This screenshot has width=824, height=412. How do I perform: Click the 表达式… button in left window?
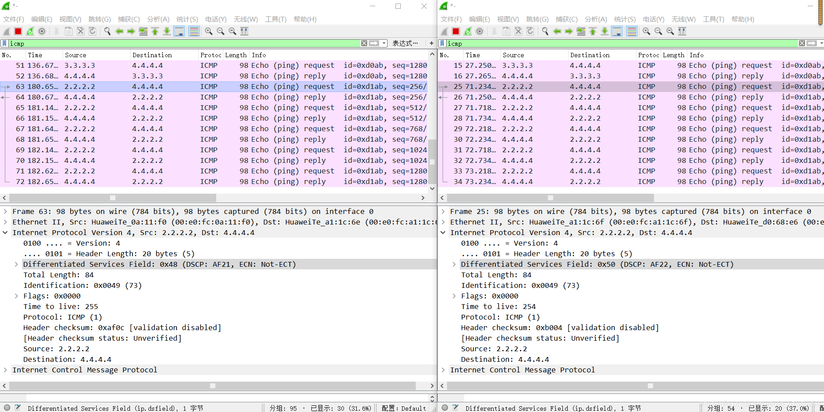(405, 43)
